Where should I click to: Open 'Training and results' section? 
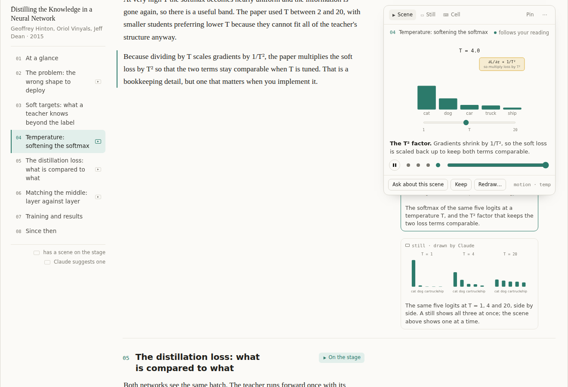coord(58,216)
